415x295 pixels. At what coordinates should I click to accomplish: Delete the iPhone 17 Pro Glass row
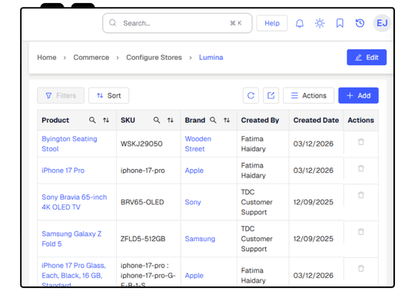tap(360, 269)
